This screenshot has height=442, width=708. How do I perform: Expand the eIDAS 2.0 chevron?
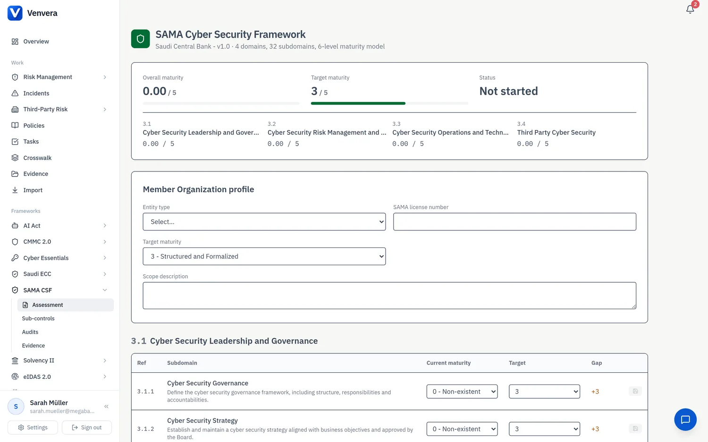point(105,377)
